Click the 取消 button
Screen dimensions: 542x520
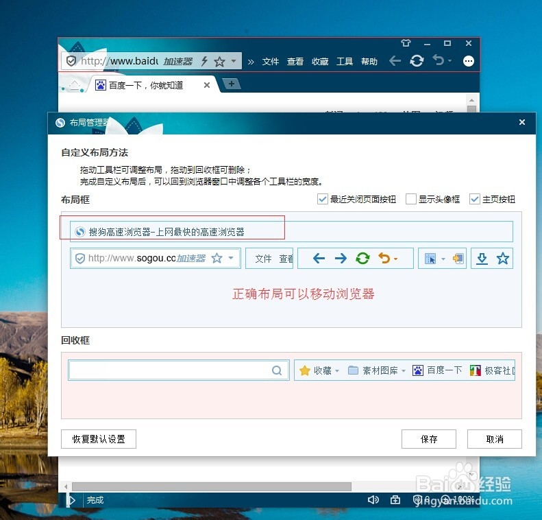tap(494, 439)
